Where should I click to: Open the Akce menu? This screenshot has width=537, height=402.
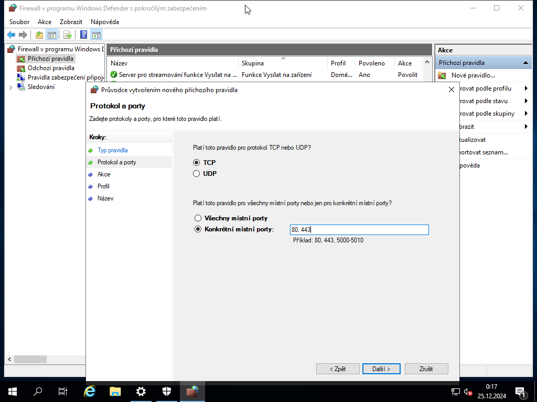point(44,22)
